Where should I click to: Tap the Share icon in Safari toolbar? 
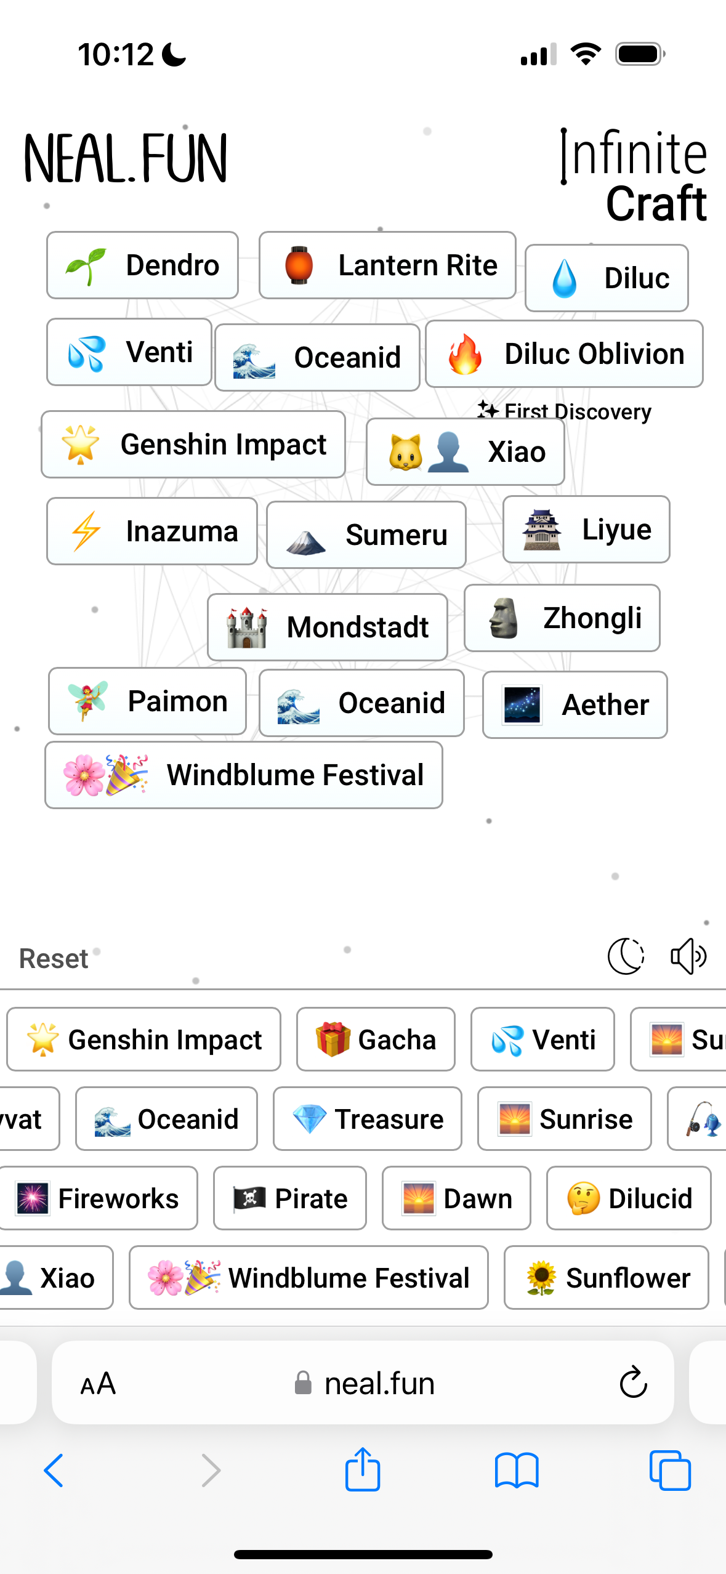pyautogui.click(x=363, y=1471)
